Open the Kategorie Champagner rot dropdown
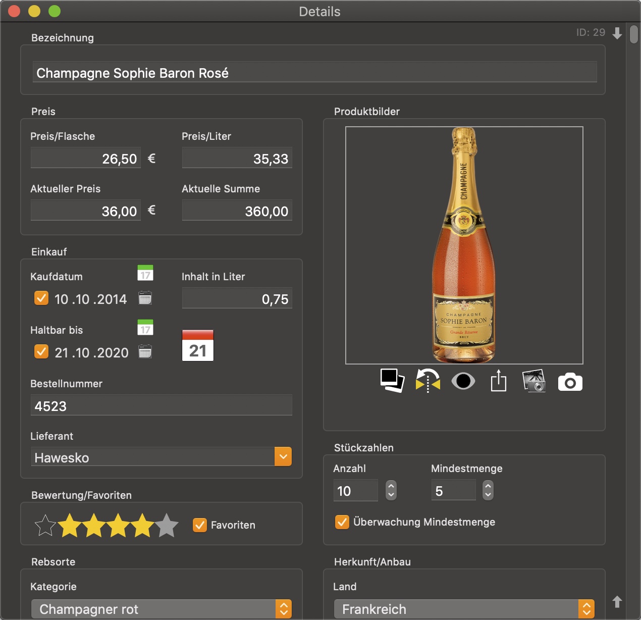This screenshot has width=641, height=620. (x=162, y=609)
